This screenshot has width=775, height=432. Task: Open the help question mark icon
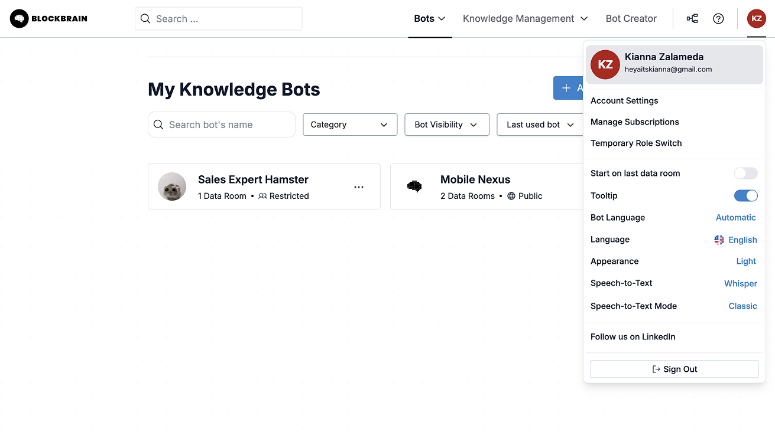(718, 19)
